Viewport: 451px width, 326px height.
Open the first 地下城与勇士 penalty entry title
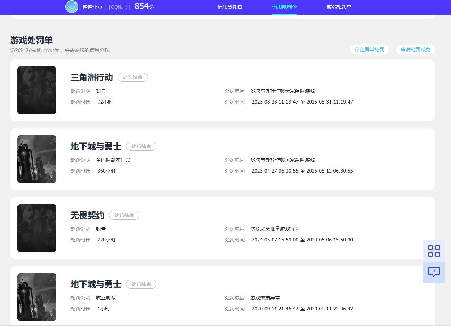tap(96, 146)
